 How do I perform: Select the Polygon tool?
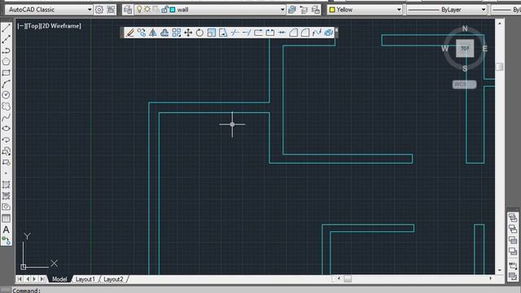click(x=6, y=62)
